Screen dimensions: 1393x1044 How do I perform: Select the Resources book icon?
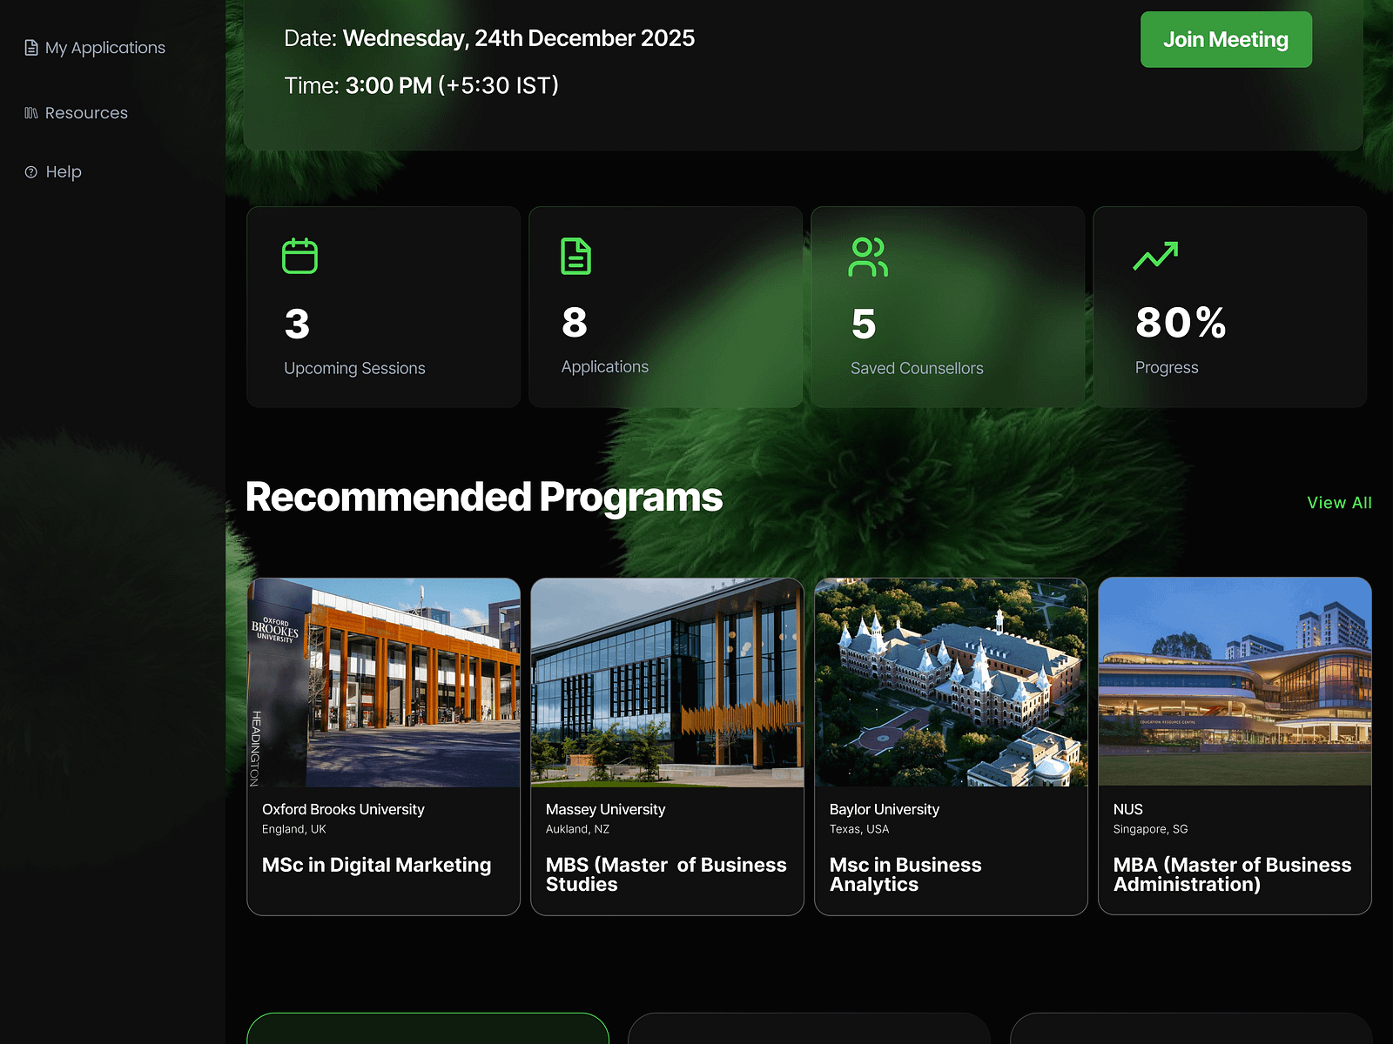tap(30, 112)
